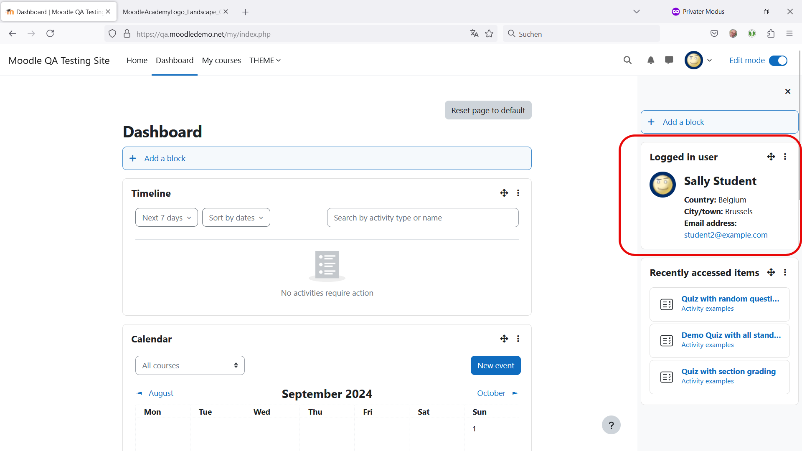Click the translate page icon in the URL bar
Image resolution: width=802 pixels, height=451 pixels.
click(474, 34)
